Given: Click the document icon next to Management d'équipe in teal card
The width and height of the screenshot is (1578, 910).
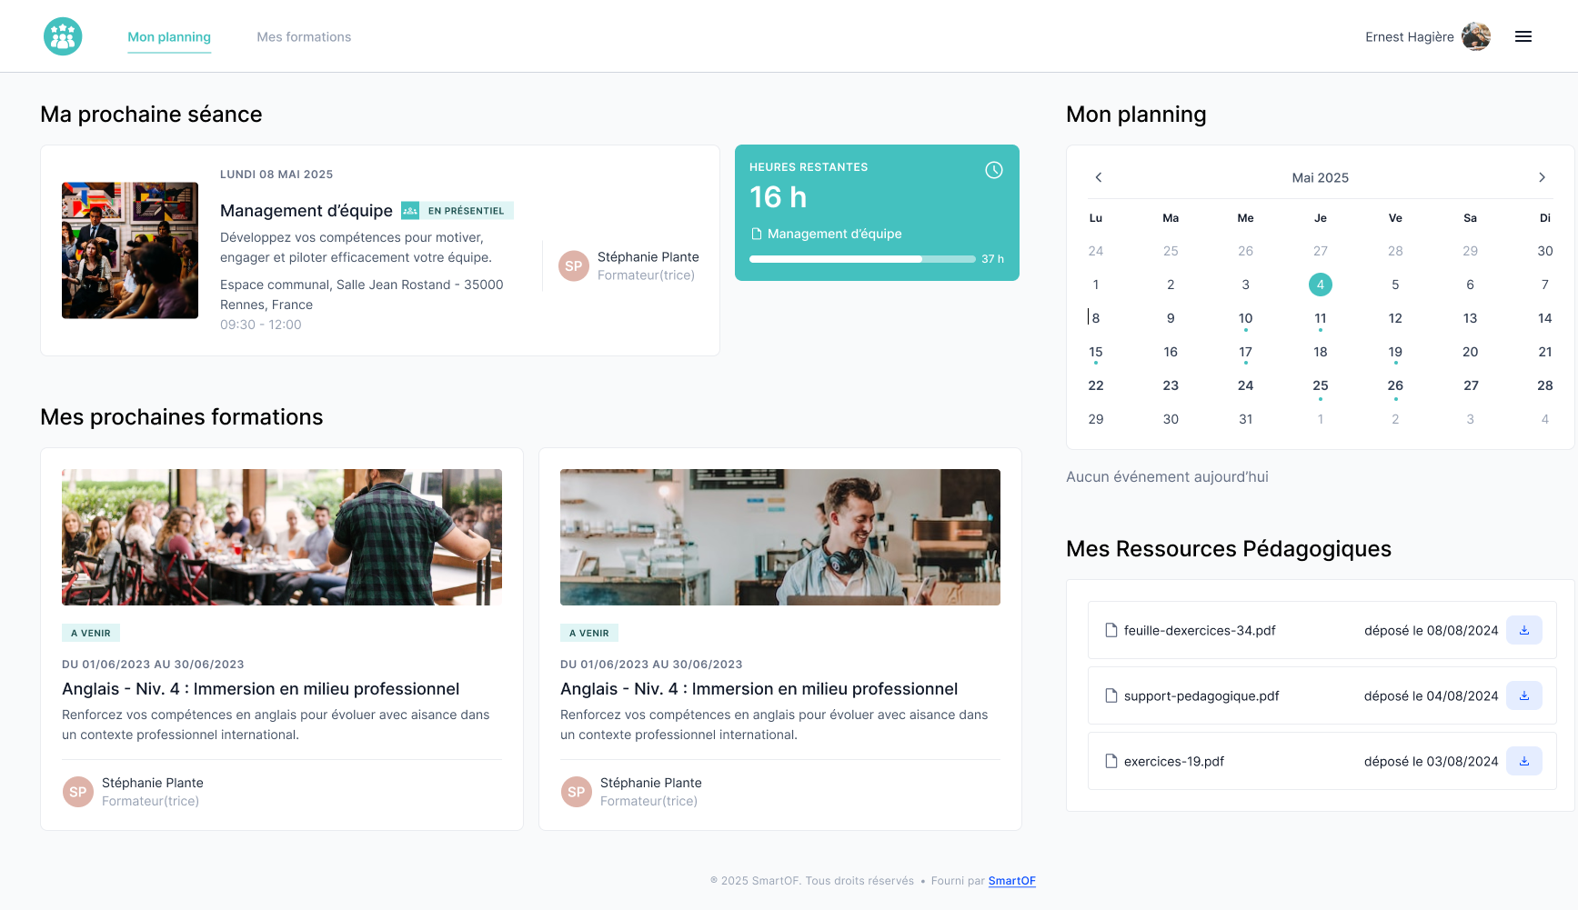Looking at the screenshot, I should coord(756,234).
